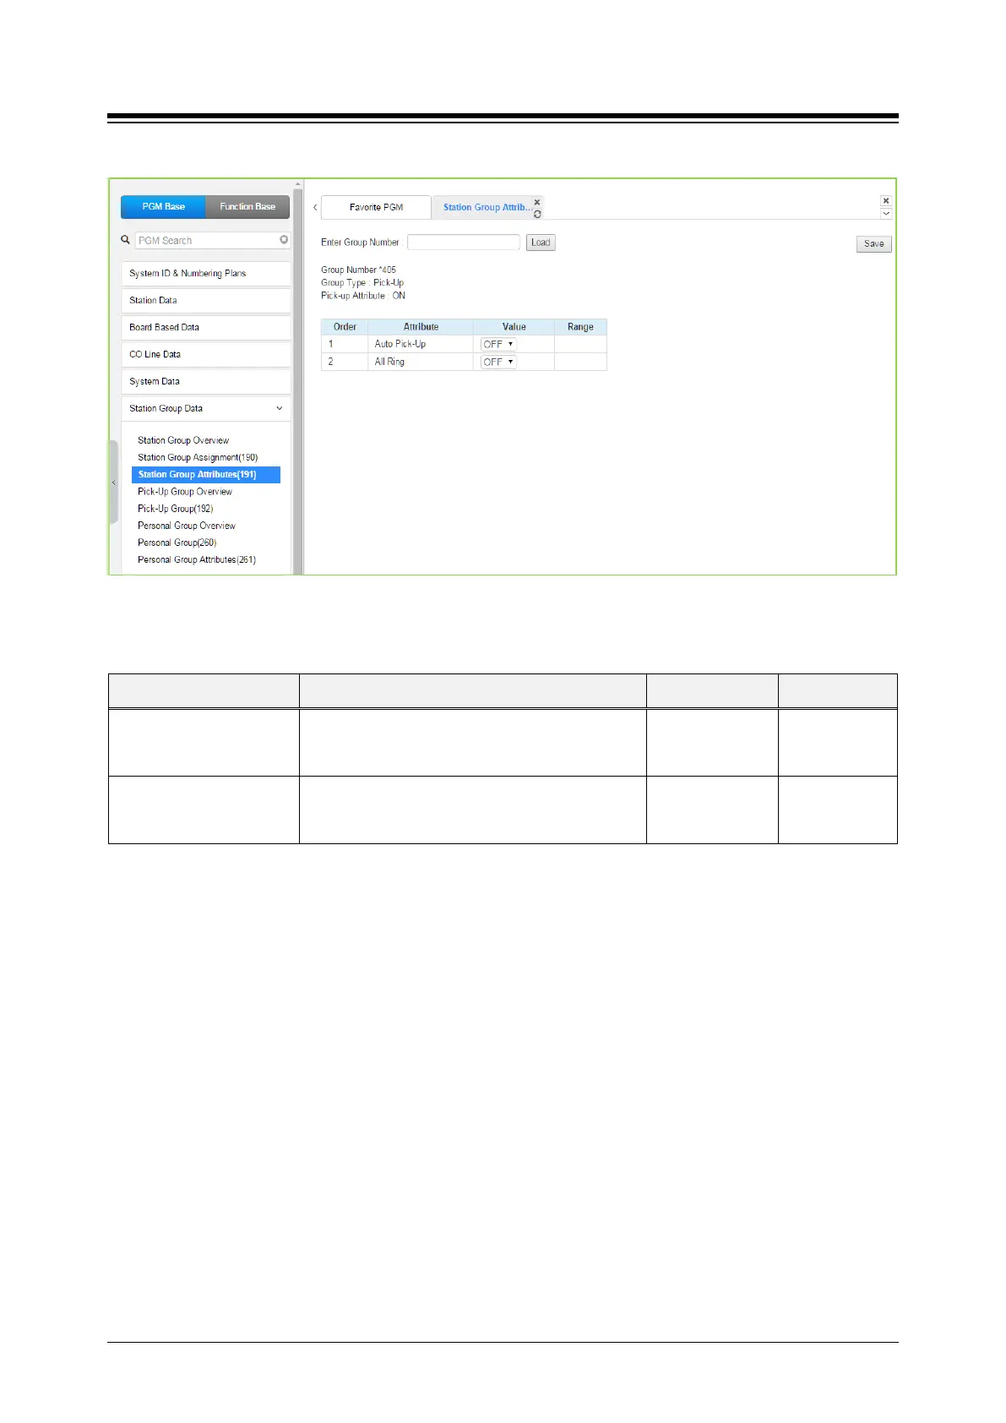Screen dimensions: 1006x1423
Task: Open Station Data section
Action: (206, 301)
